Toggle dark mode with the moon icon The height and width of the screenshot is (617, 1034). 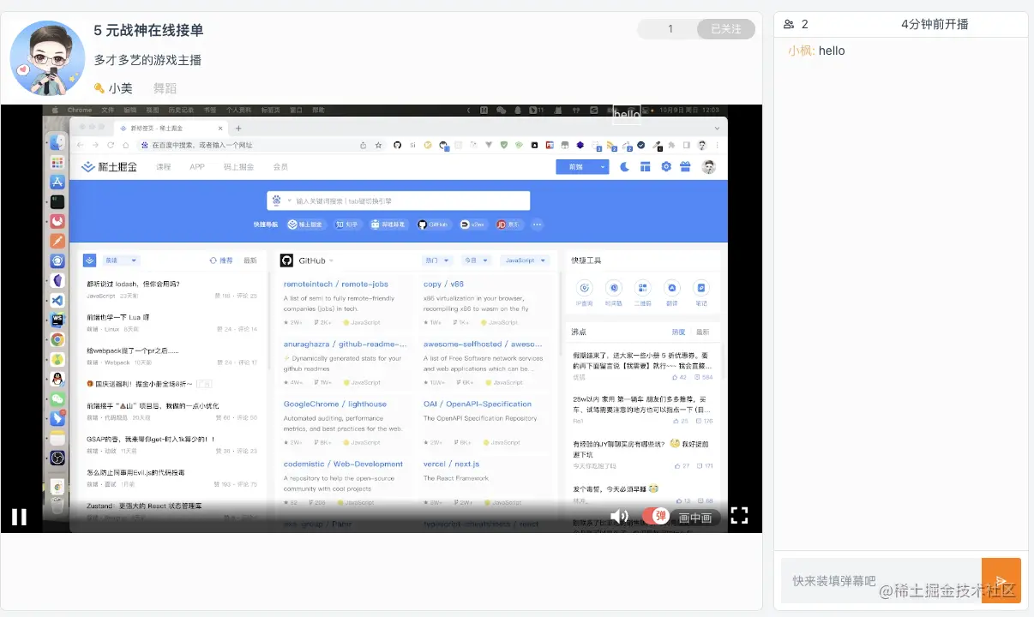tap(624, 167)
